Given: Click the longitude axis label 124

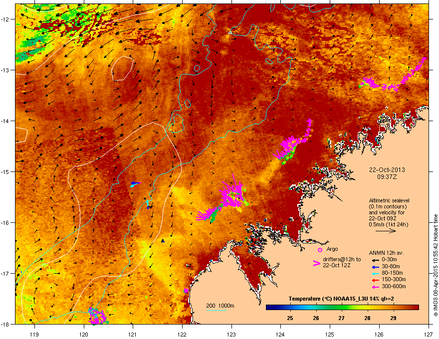Looking at the screenshot, I should point(280,334).
